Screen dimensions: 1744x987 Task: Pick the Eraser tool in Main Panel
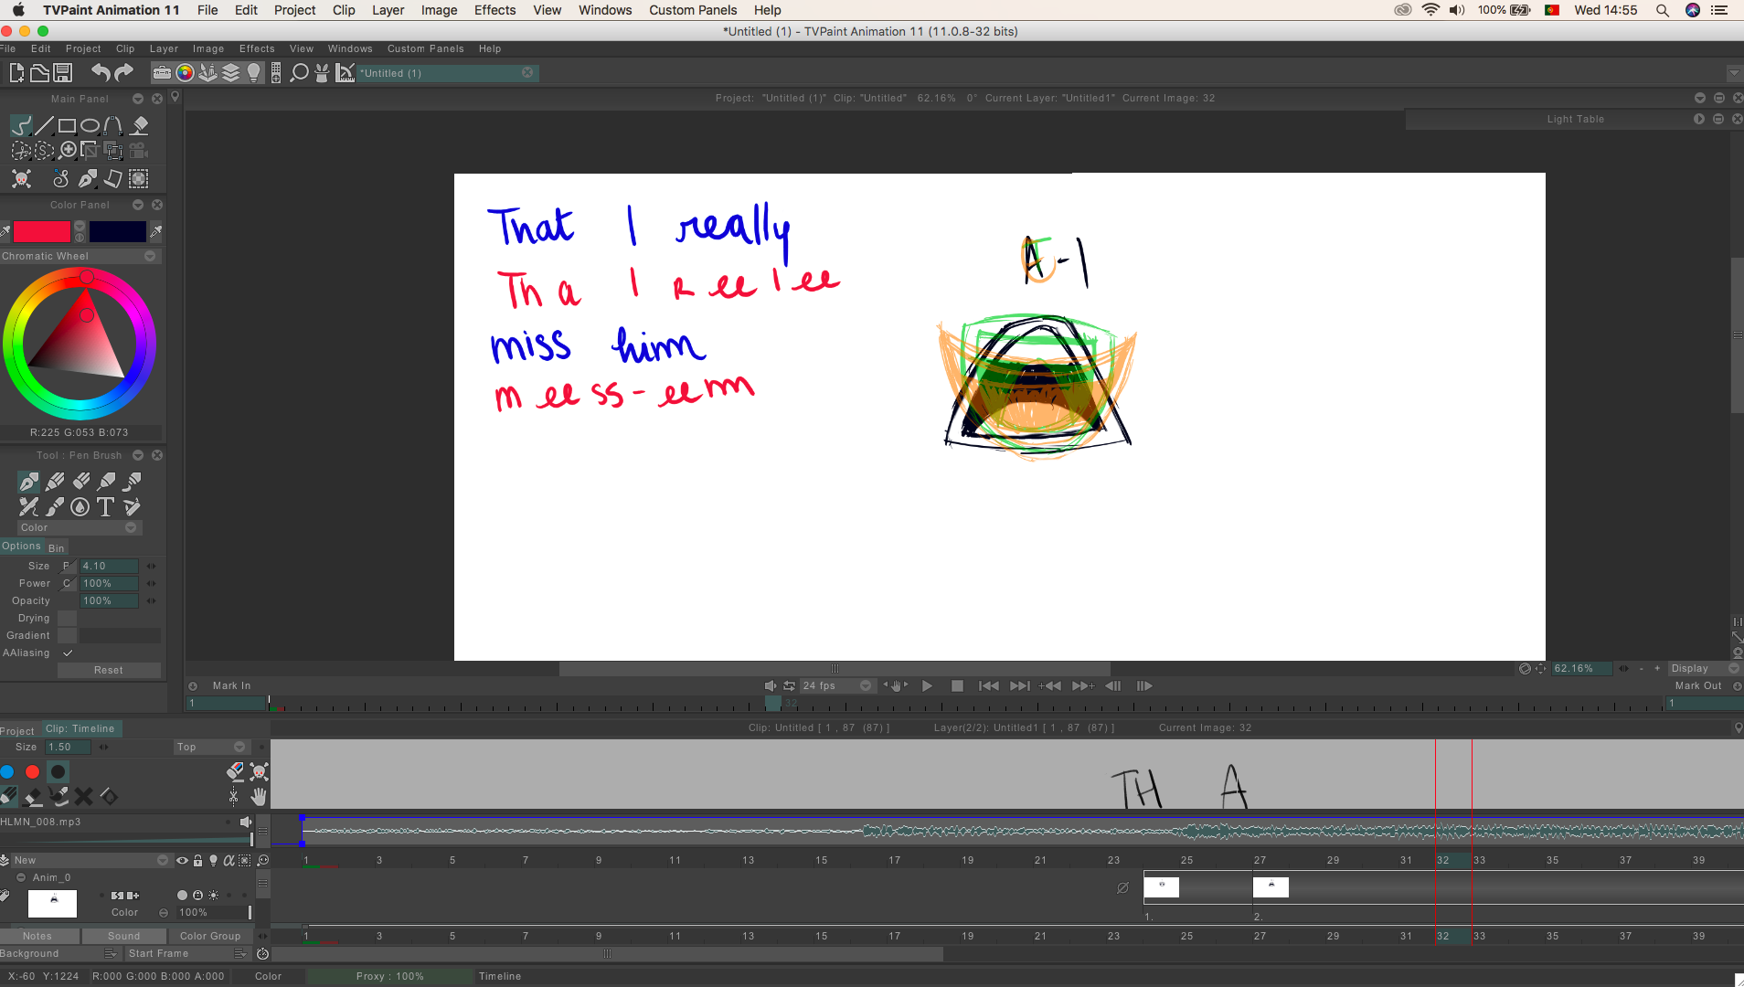tap(139, 126)
